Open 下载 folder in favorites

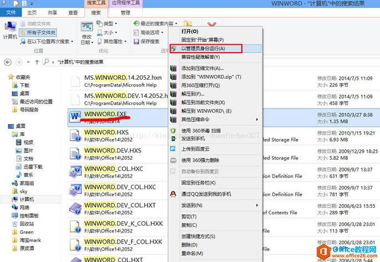click(21, 85)
